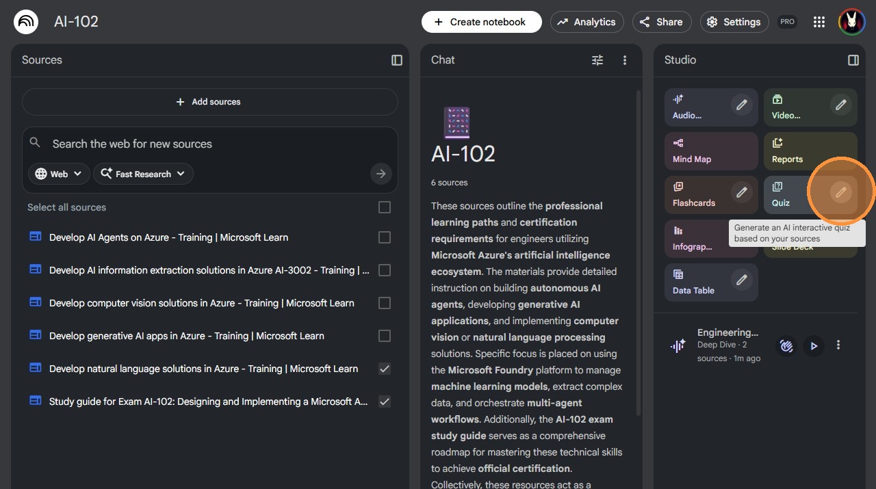Customize Audio Overview with pencil icon
This screenshot has height=489, width=876.
(x=741, y=105)
